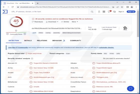Open the automate checks link
The height and width of the screenshot is (94, 140).
coord(106,47)
